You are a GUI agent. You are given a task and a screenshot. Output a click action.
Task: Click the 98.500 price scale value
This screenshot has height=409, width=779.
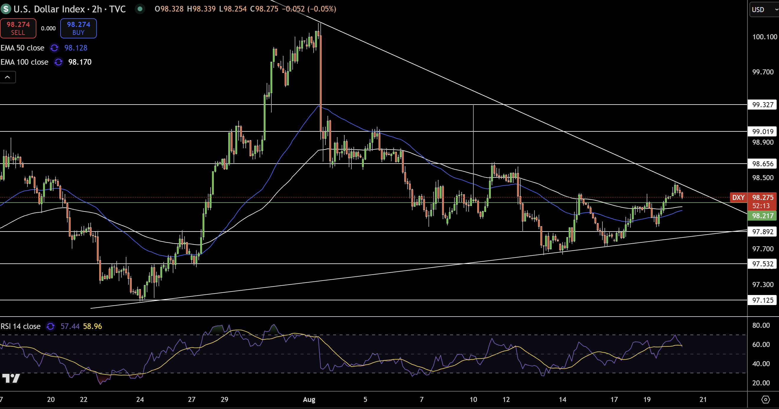[x=763, y=177]
